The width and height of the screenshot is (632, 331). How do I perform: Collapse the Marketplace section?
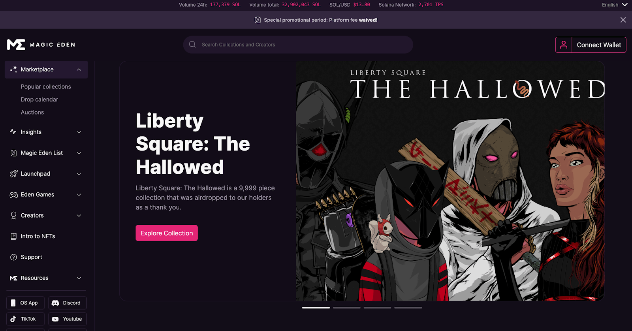[x=46, y=70]
